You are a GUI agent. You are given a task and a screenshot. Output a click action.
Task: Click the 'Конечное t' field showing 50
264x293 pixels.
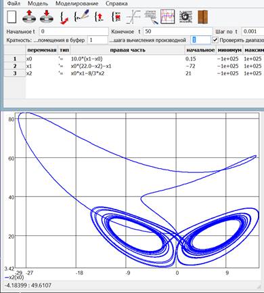178,31
